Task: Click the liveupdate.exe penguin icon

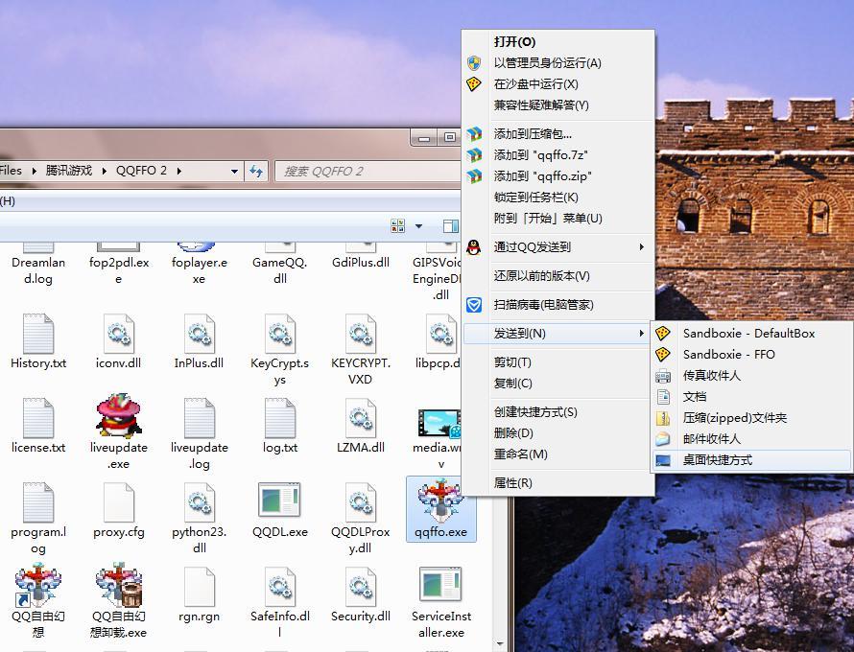Action: point(119,417)
